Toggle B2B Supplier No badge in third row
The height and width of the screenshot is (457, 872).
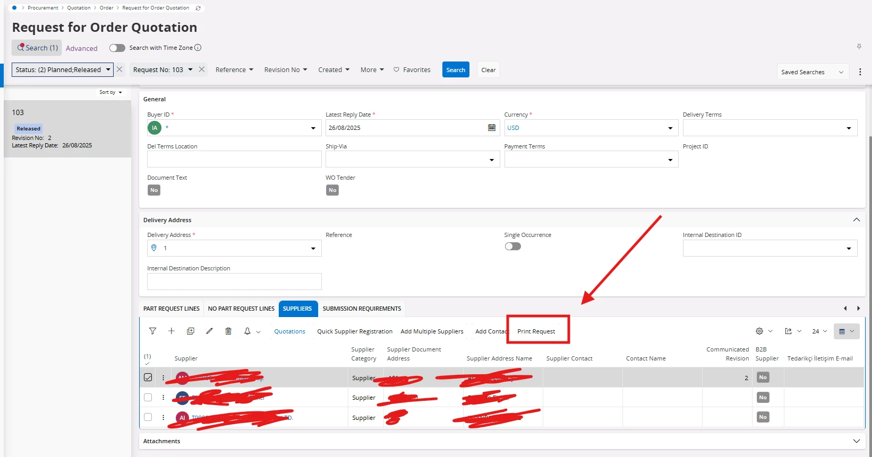pos(763,417)
